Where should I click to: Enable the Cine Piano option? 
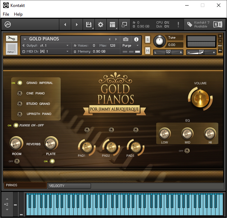[x=20, y=93]
